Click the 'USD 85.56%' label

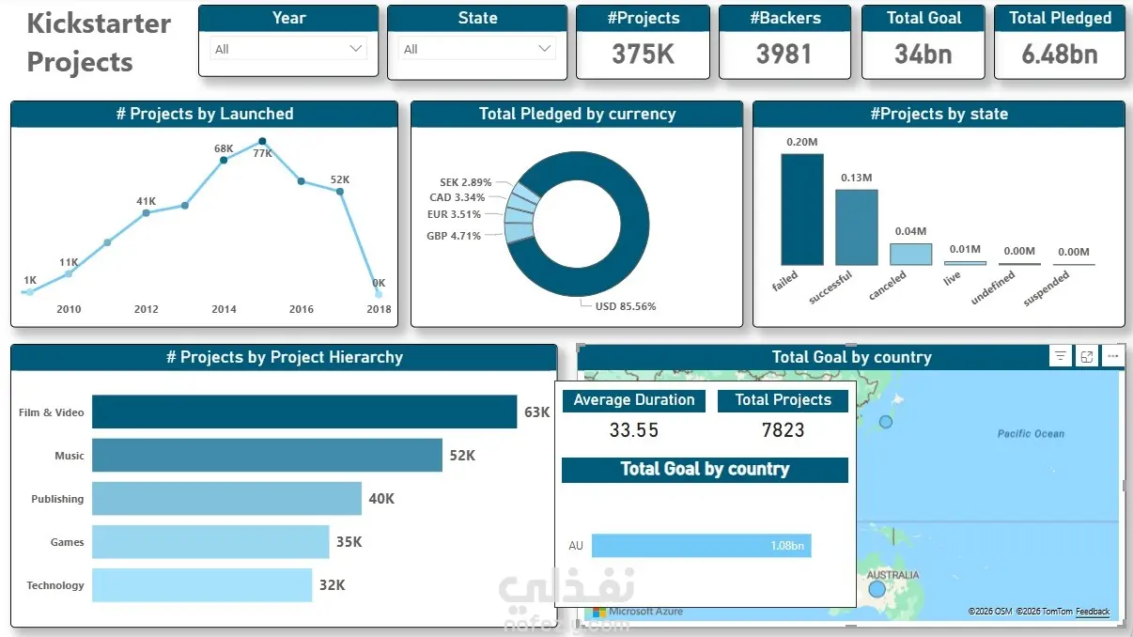tap(626, 306)
